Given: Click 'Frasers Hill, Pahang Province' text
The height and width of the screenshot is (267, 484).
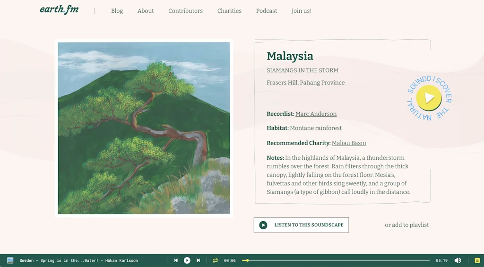Looking at the screenshot, I should pos(306,83).
